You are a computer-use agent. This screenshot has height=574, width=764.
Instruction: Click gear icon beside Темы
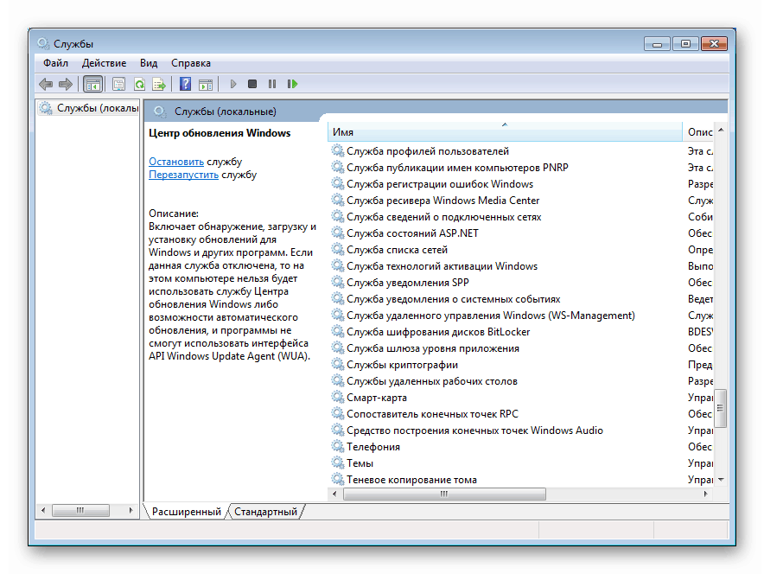pos(338,462)
